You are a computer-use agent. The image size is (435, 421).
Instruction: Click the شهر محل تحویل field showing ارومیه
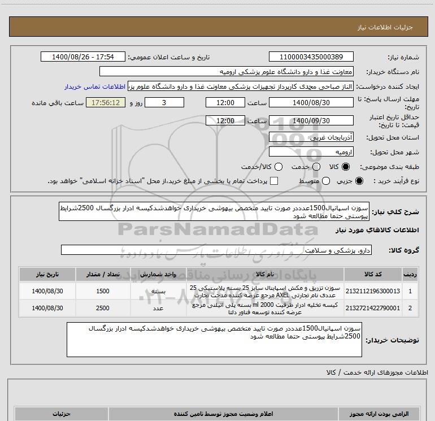tap(311, 152)
